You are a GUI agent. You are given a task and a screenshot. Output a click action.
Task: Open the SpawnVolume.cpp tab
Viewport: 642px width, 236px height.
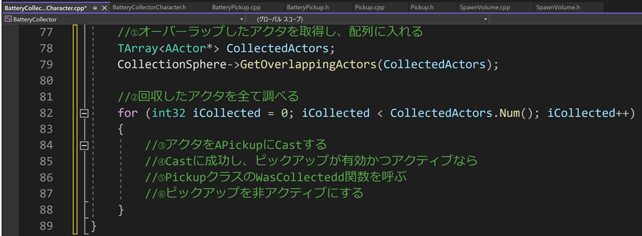point(481,7)
